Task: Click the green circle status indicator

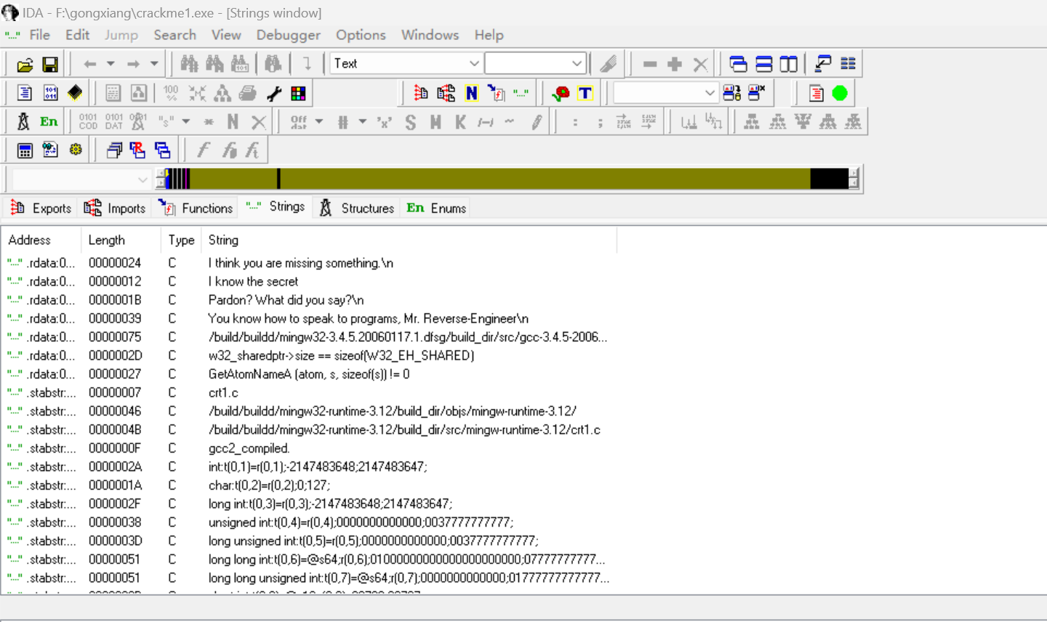Action: (840, 93)
